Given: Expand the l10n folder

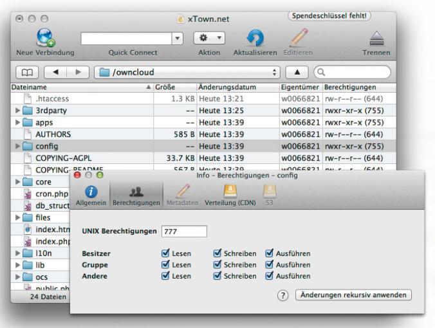Looking at the screenshot, I should [x=17, y=253].
